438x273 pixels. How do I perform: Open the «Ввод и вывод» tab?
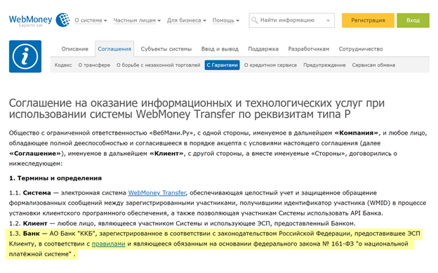point(220,49)
